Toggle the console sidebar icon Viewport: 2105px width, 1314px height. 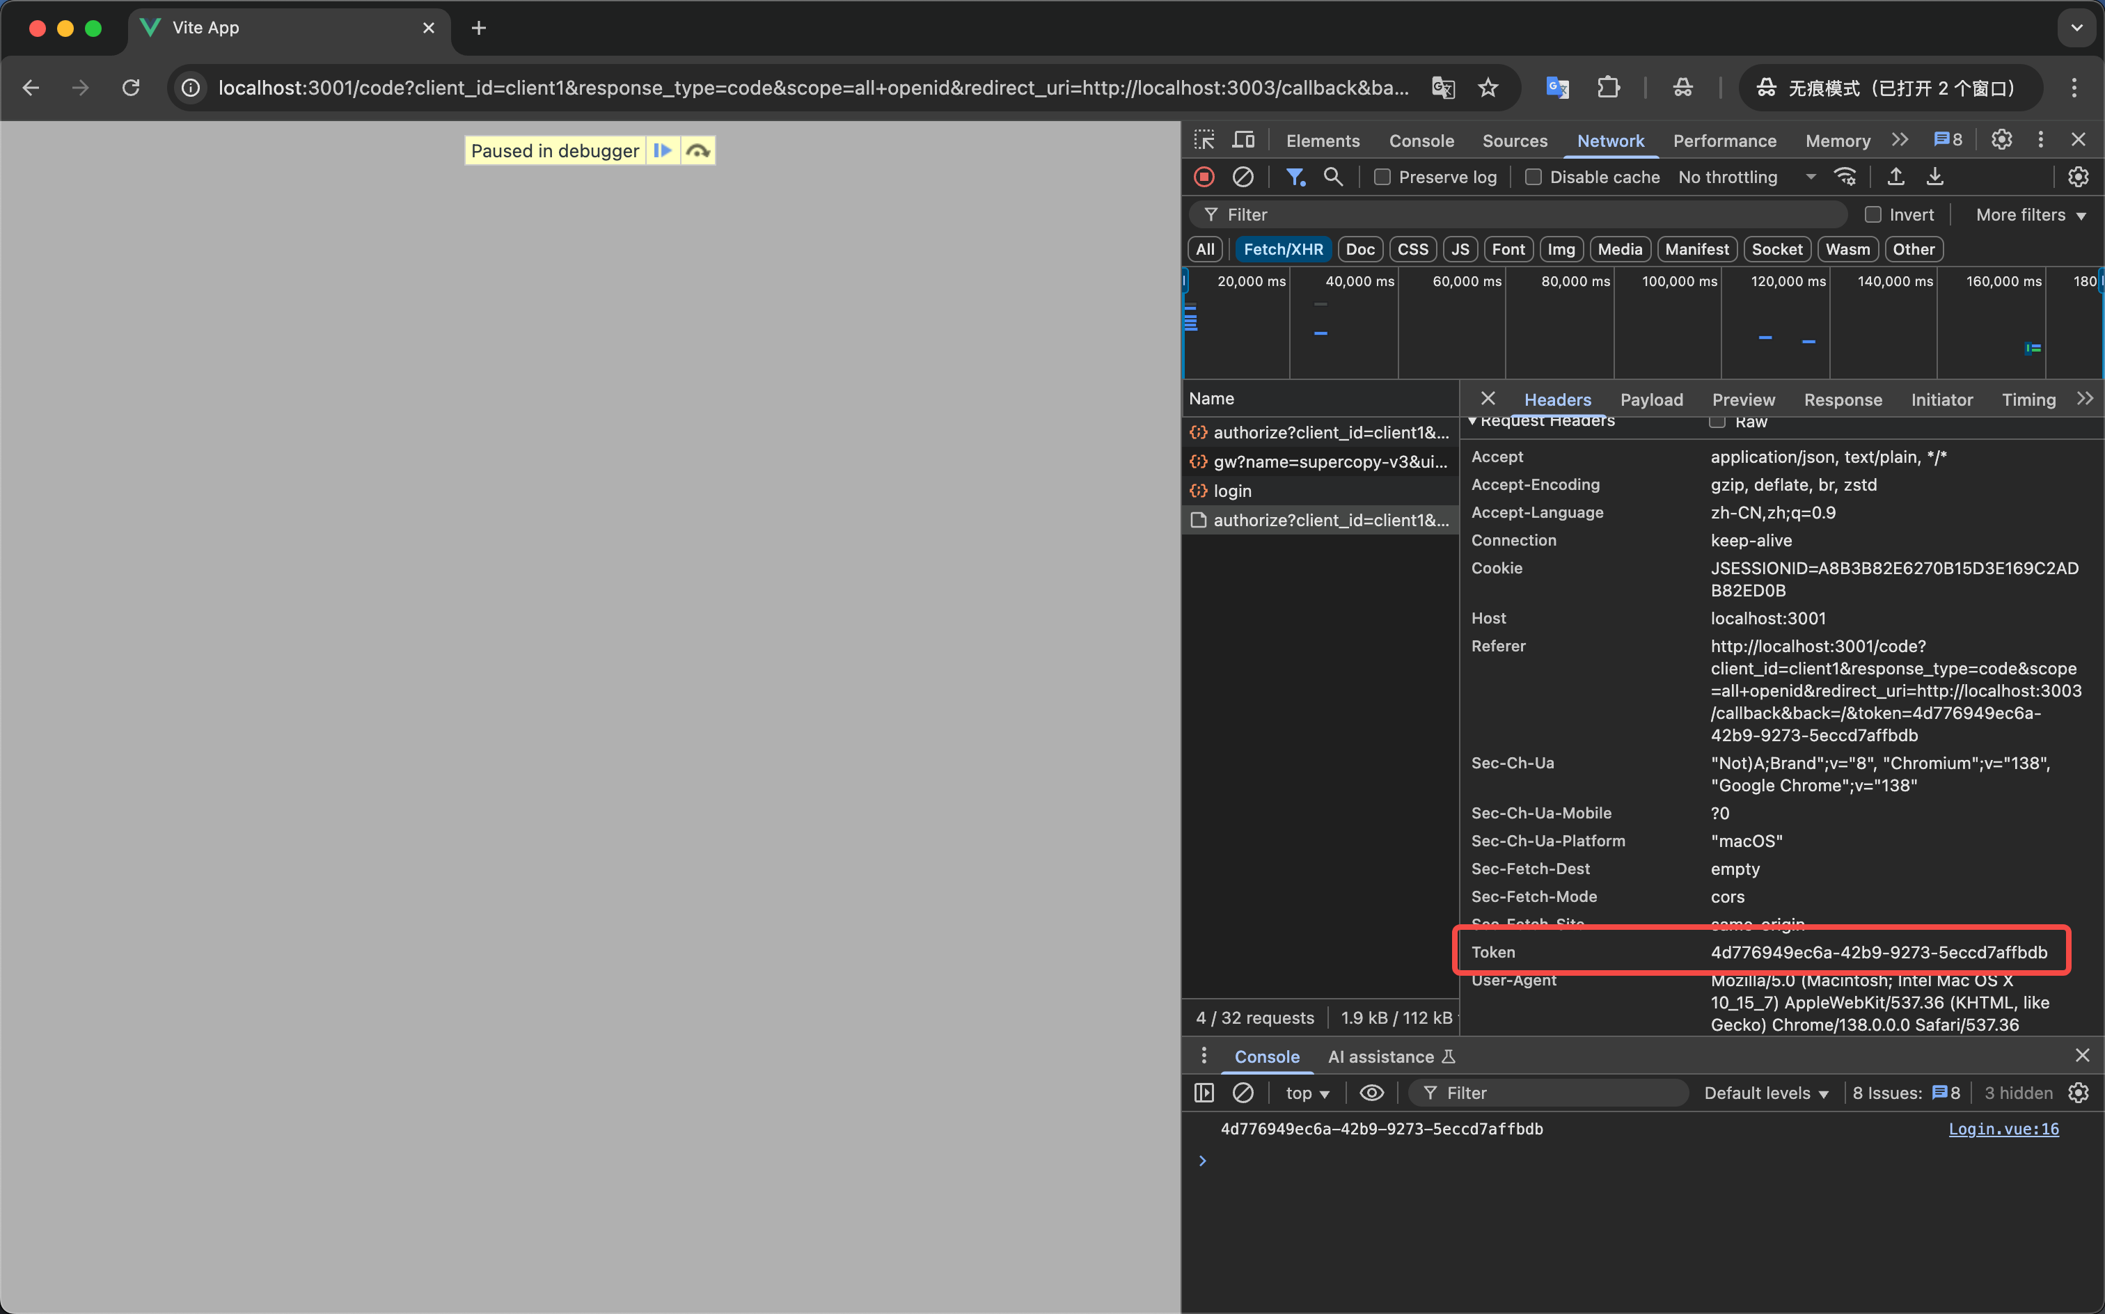pos(1204,1093)
